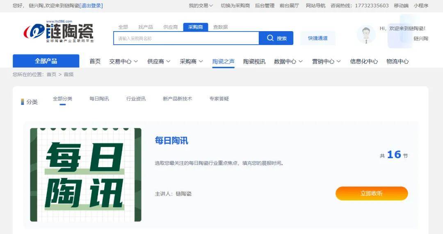Click the 立即收听 button
This screenshot has height=234, width=443.
371,193
